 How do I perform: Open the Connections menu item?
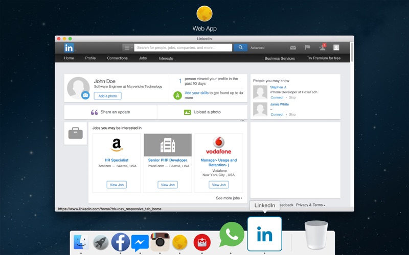[118, 58]
